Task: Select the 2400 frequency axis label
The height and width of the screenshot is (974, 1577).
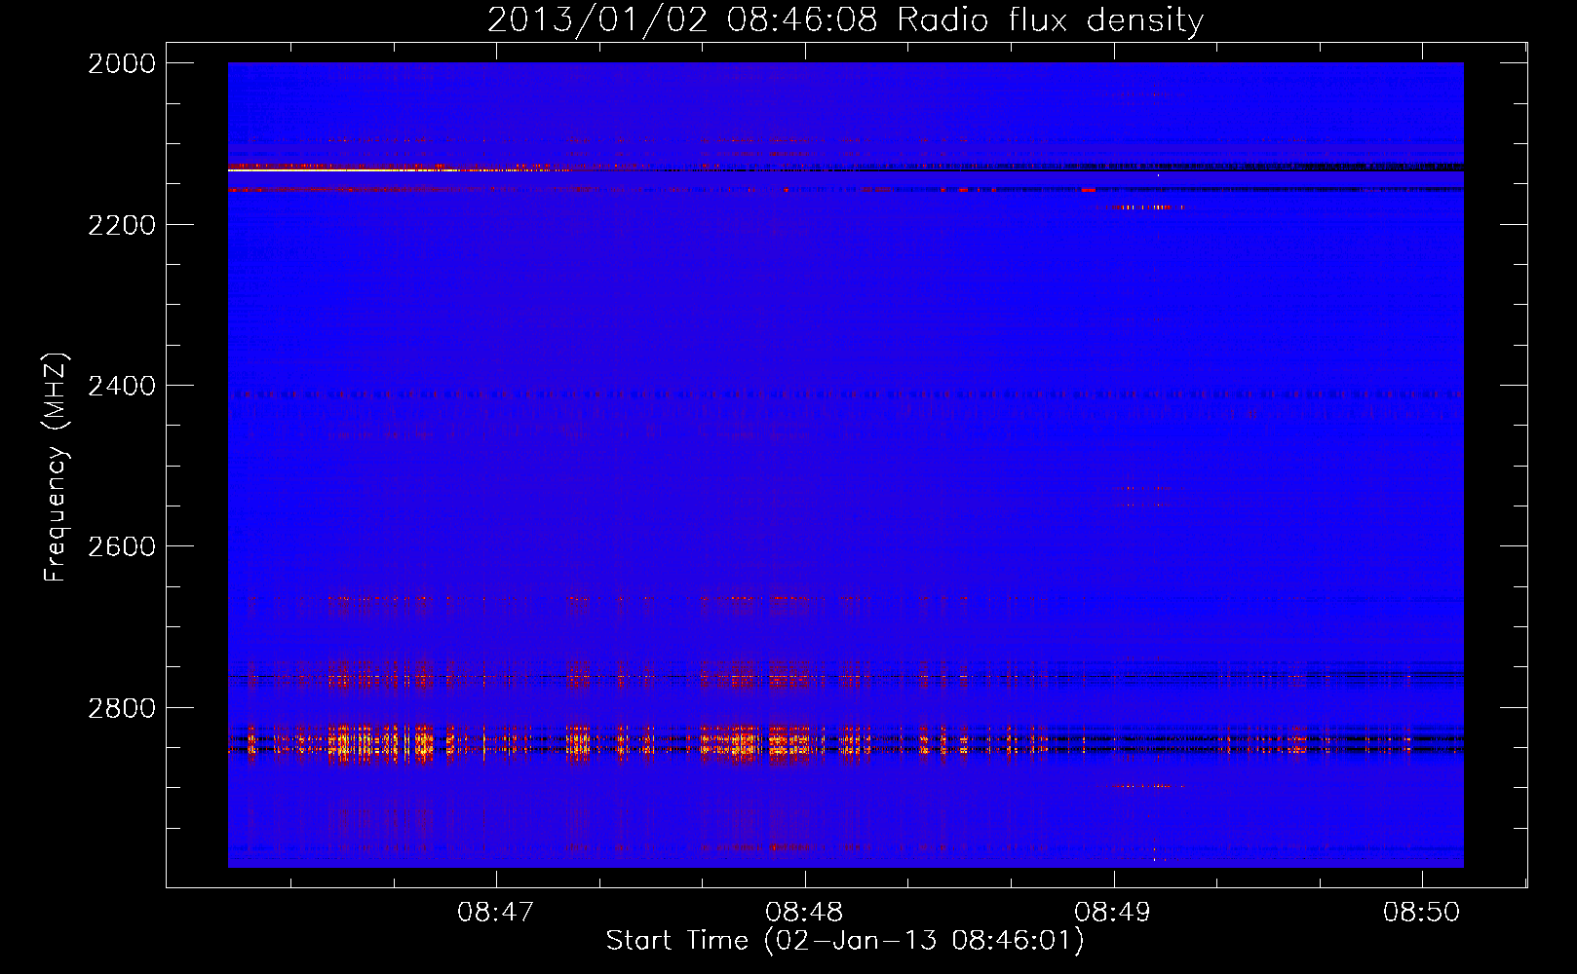Action: [122, 386]
